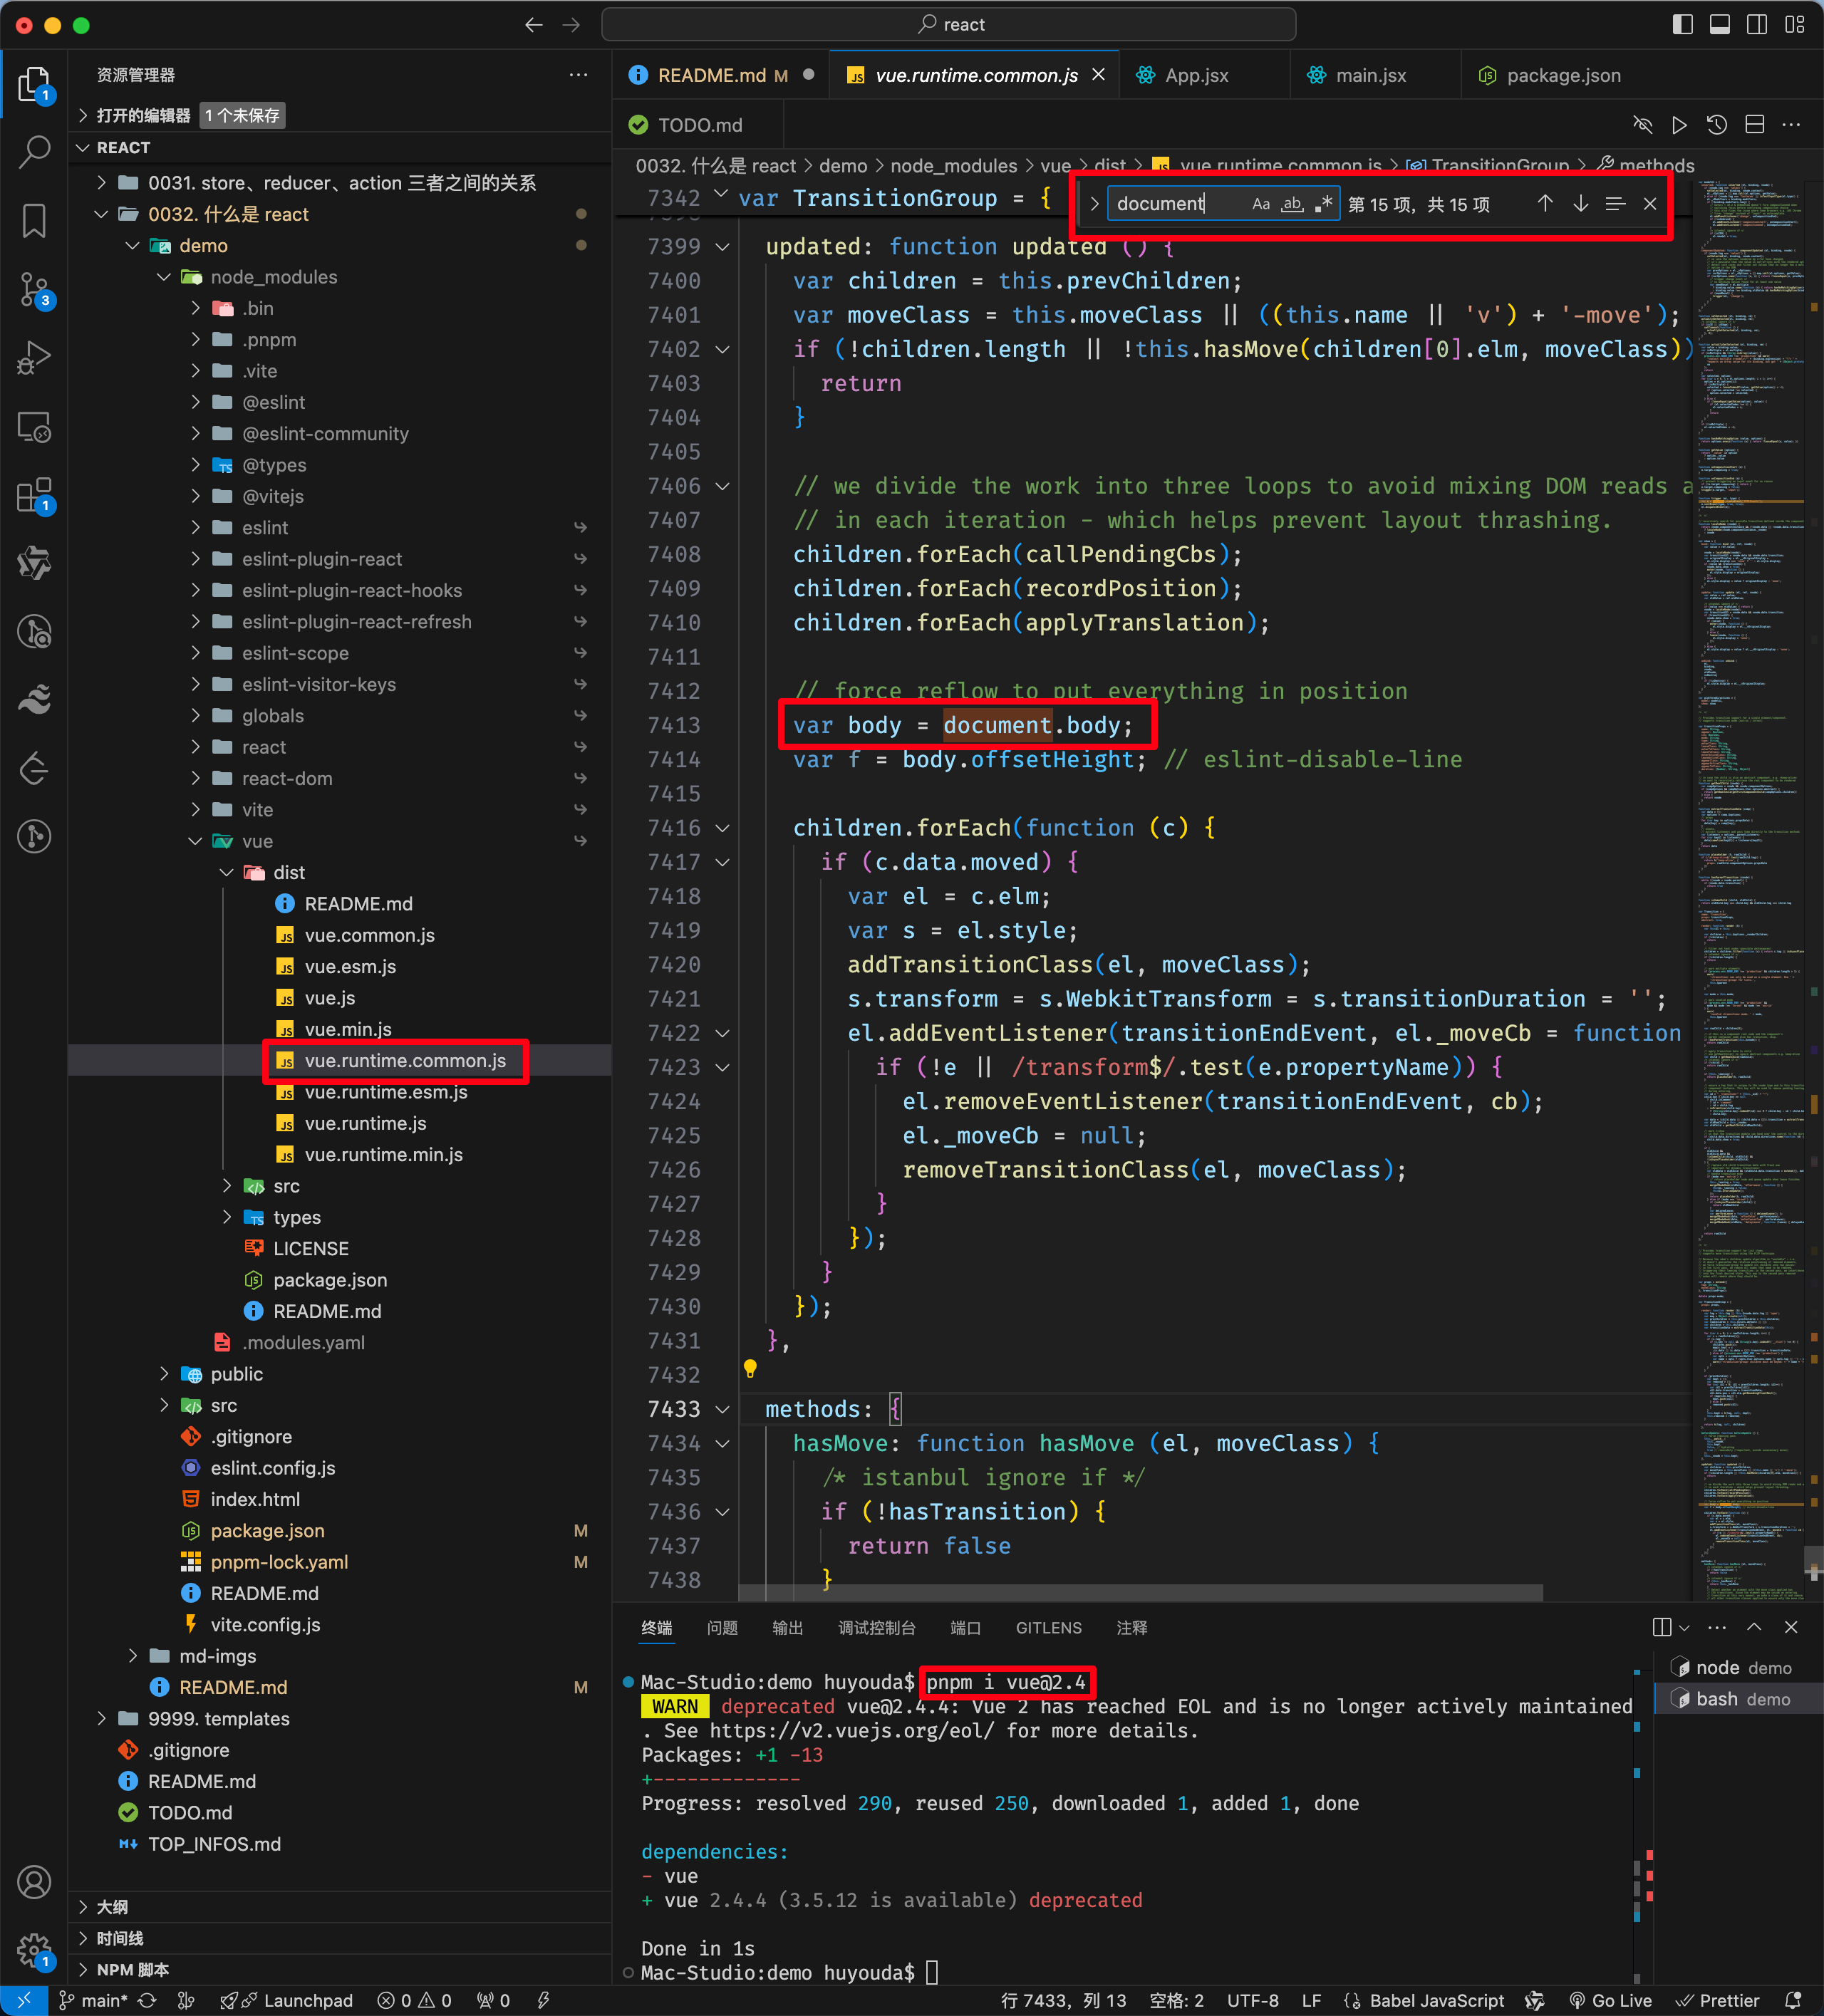Viewport: 1824px width, 2016px height.
Task: Select the node demo terminal instance
Action: click(x=1739, y=1668)
